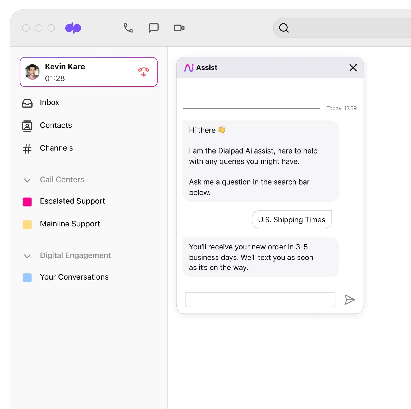The height and width of the screenshot is (409, 411).
Task: Click the Dialpad app logo
Action: pyautogui.click(x=74, y=27)
